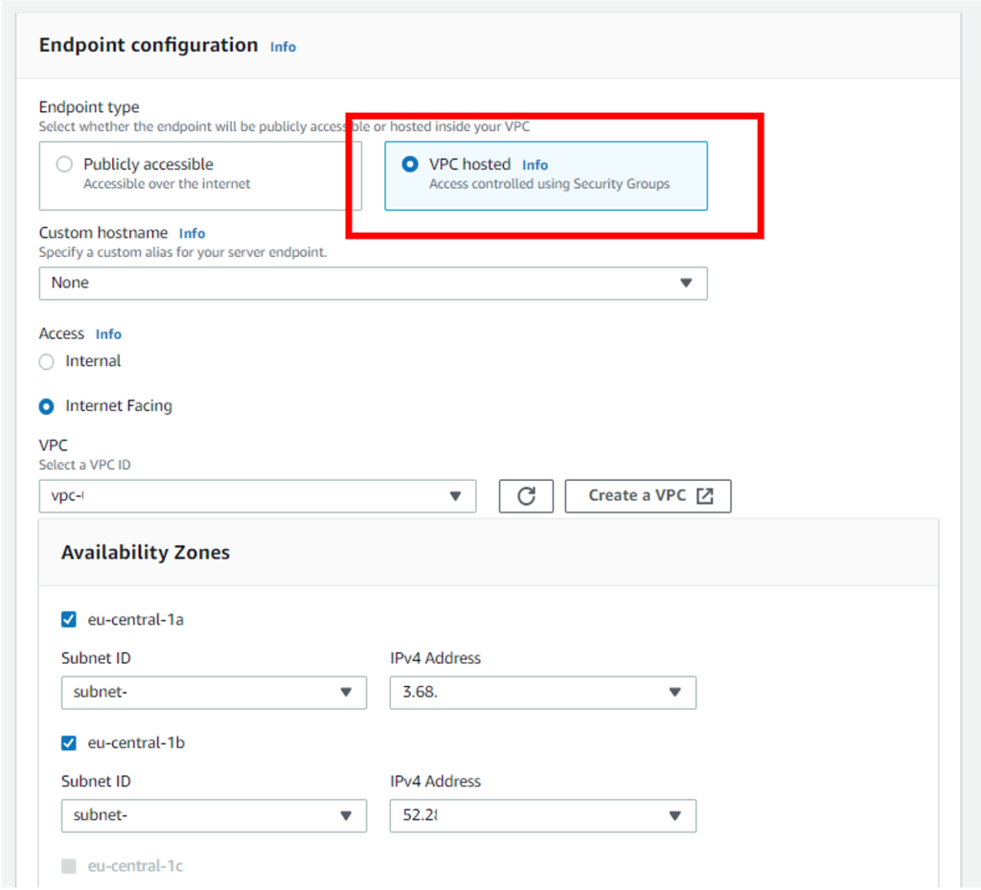Enable the eu-central-1c availability zone

68,865
